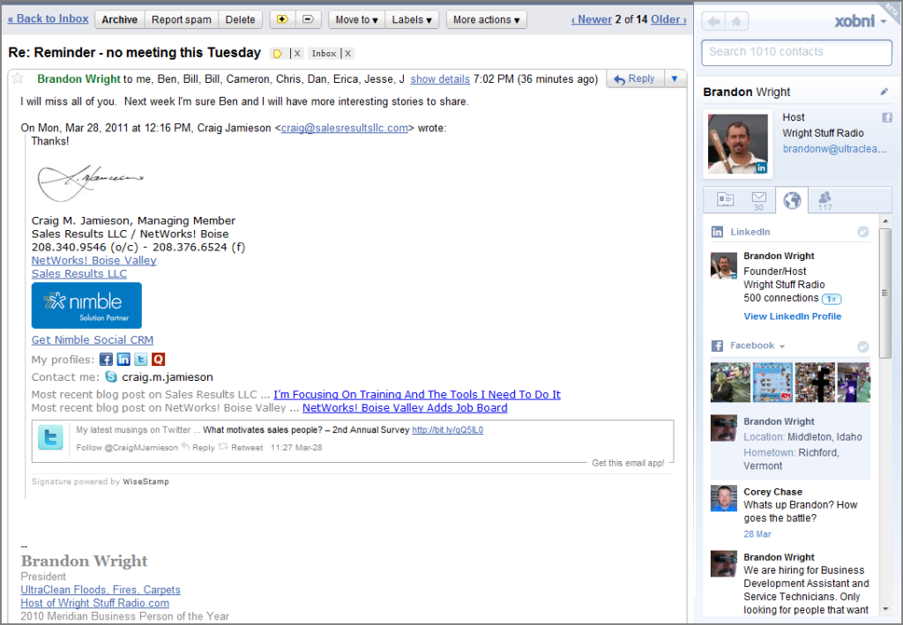The image size is (903, 625).
Task: Open brandonw@ultraclea... email address
Action: (834, 148)
